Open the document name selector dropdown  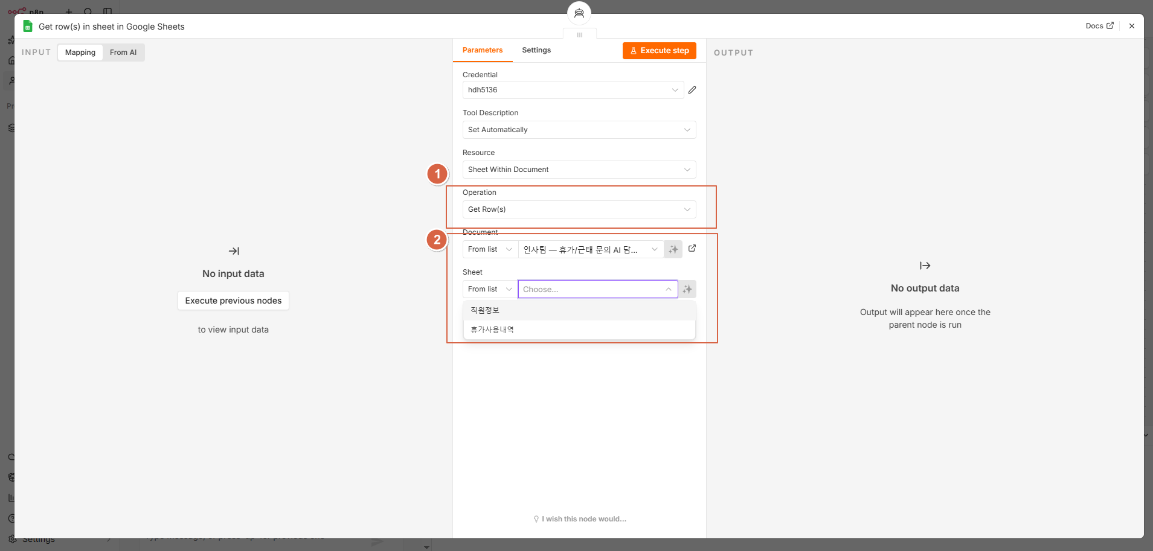tap(591, 249)
